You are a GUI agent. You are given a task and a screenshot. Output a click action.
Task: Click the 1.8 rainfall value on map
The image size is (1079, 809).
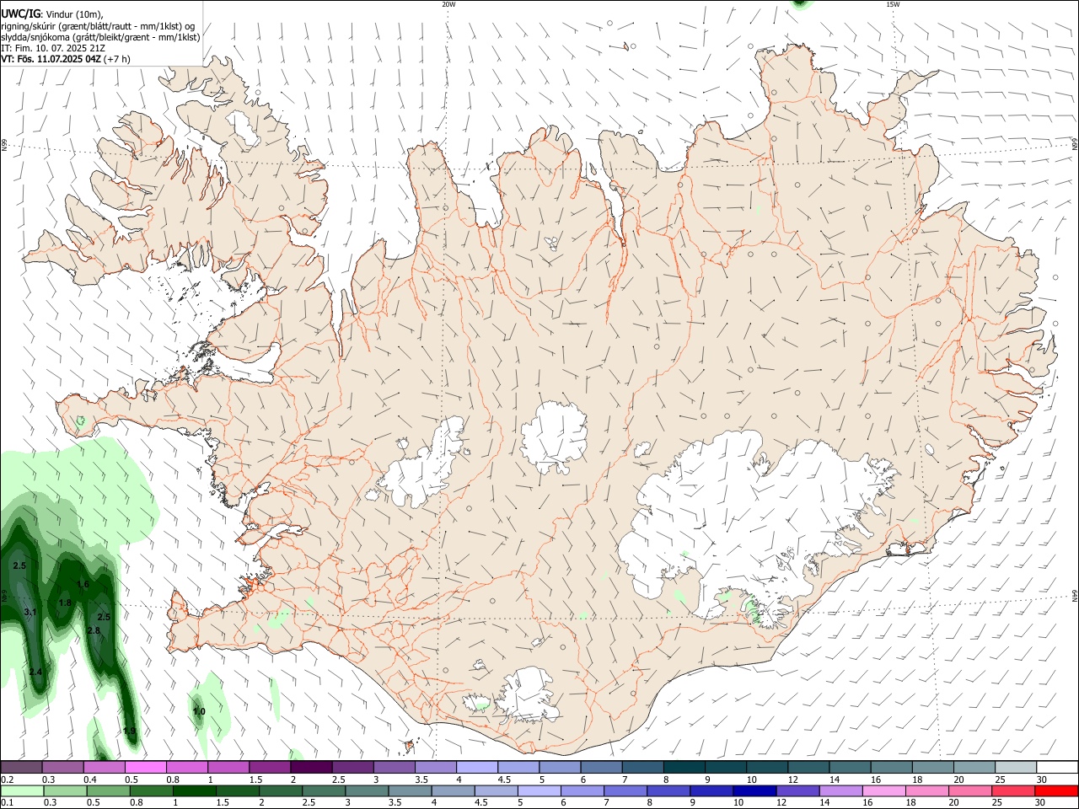point(65,603)
